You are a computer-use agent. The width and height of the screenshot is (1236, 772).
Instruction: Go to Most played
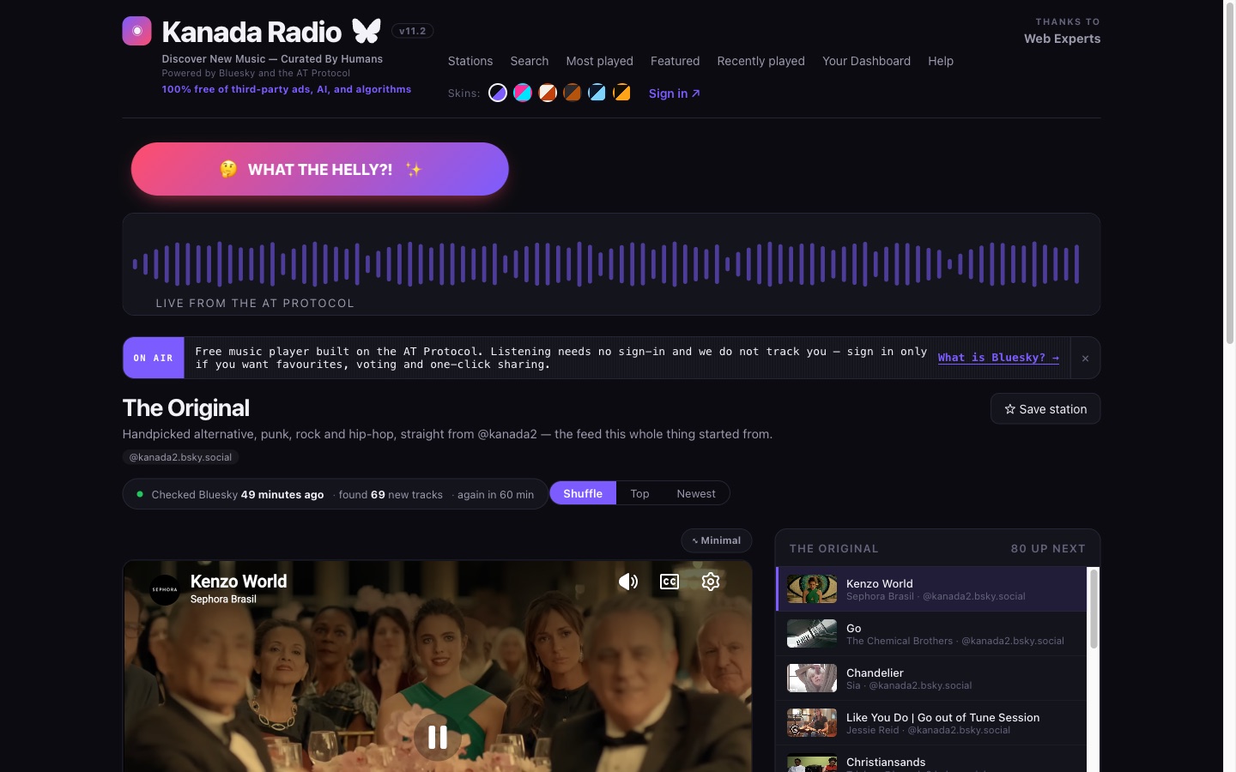600,61
